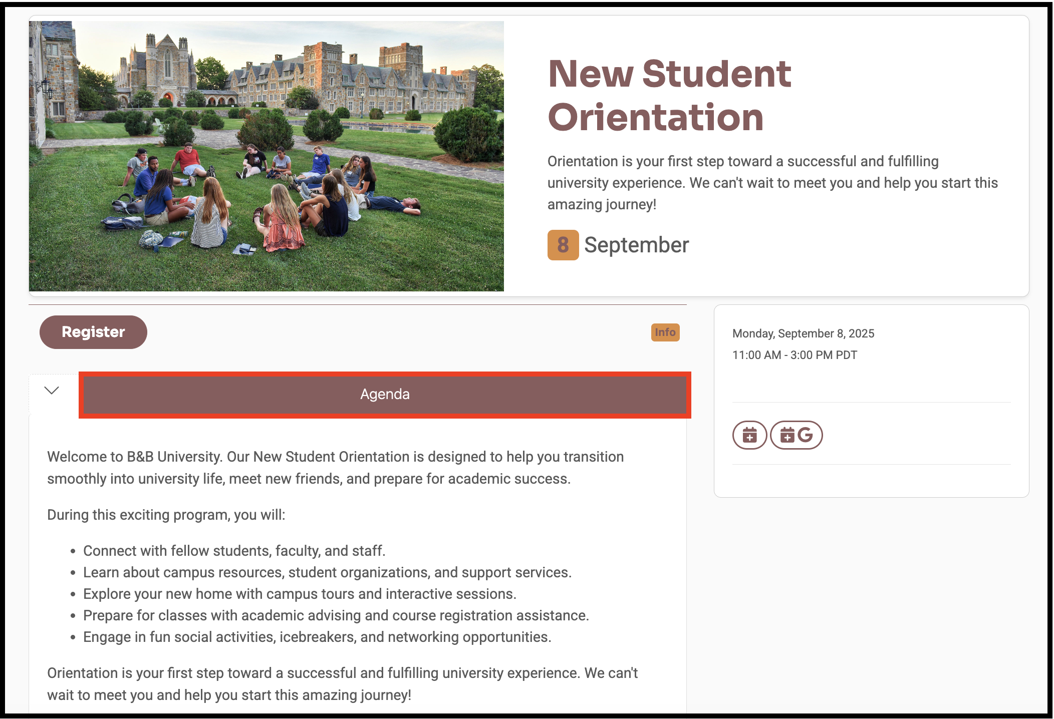Click the New Student Orientation heading
The height and width of the screenshot is (719, 1054).
coord(669,95)
